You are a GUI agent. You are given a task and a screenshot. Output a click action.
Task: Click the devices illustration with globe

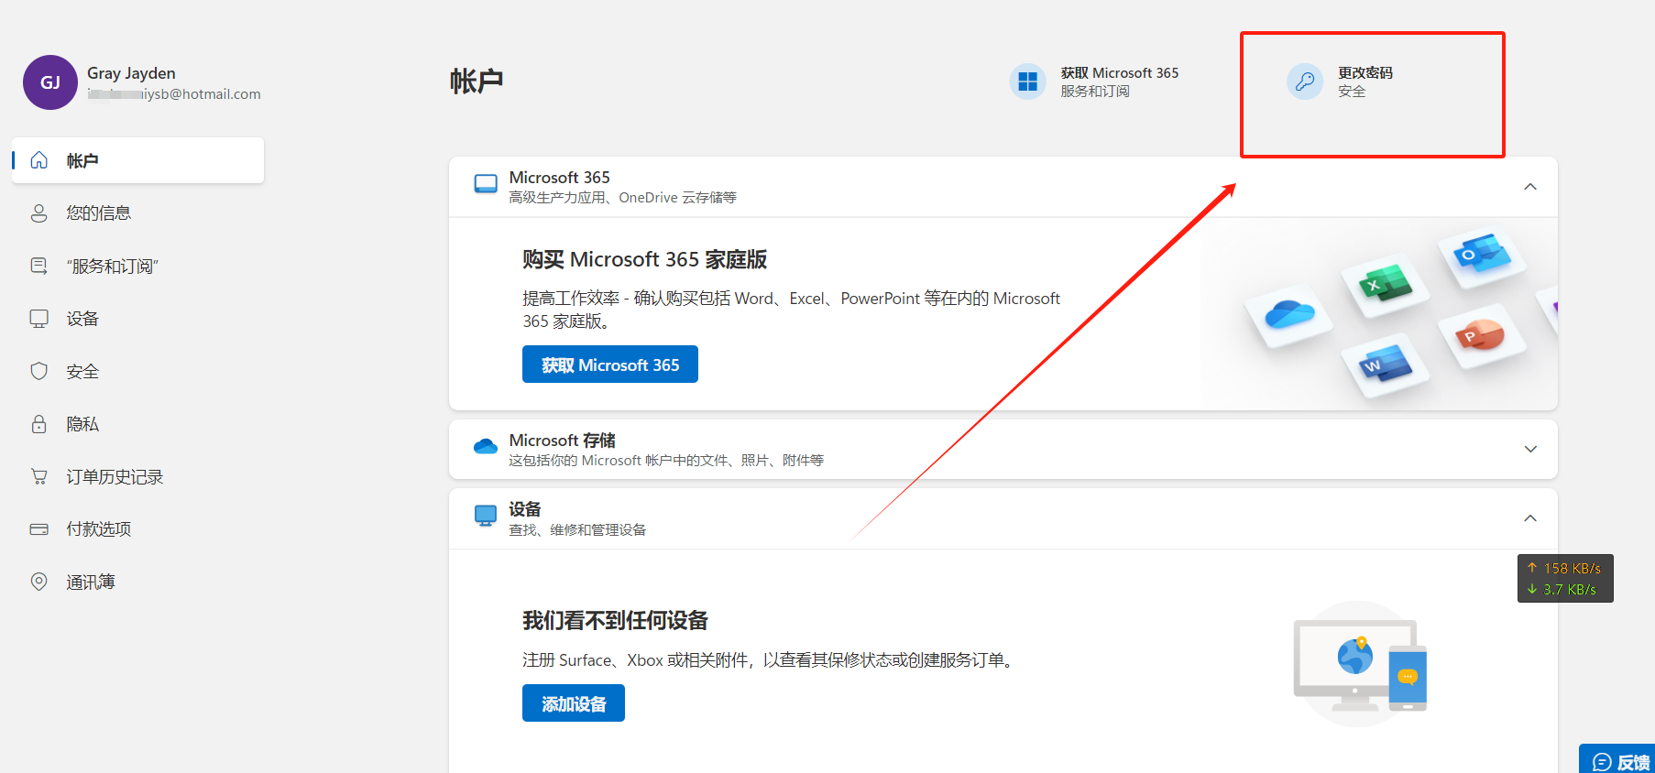(x=1360, y=664)
